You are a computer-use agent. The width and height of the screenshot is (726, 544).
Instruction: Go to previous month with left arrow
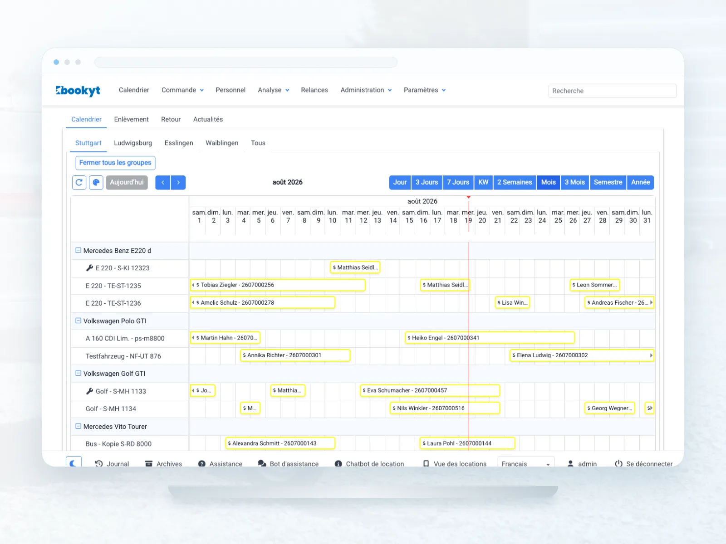point(163,182)
